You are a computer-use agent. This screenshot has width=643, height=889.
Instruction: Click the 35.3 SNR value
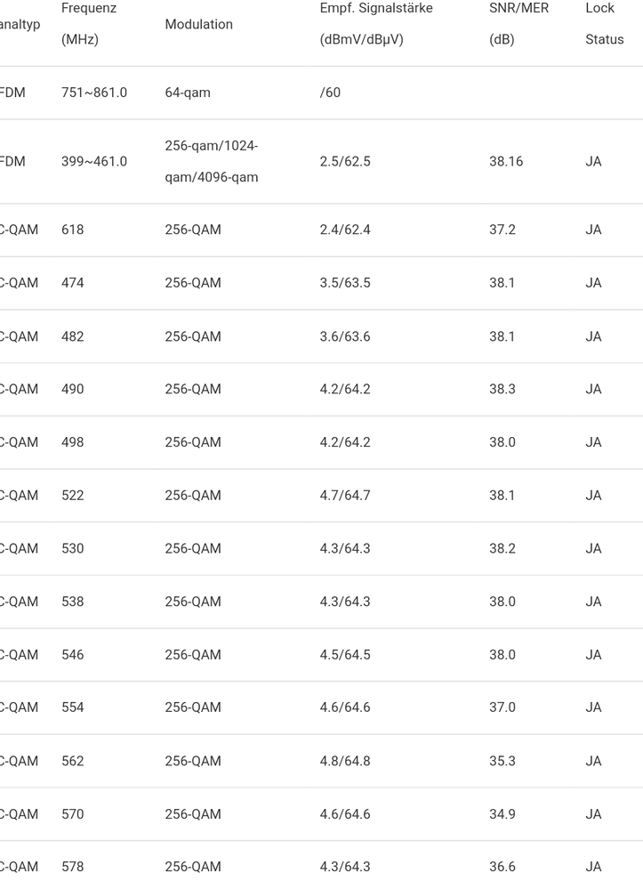502,761
